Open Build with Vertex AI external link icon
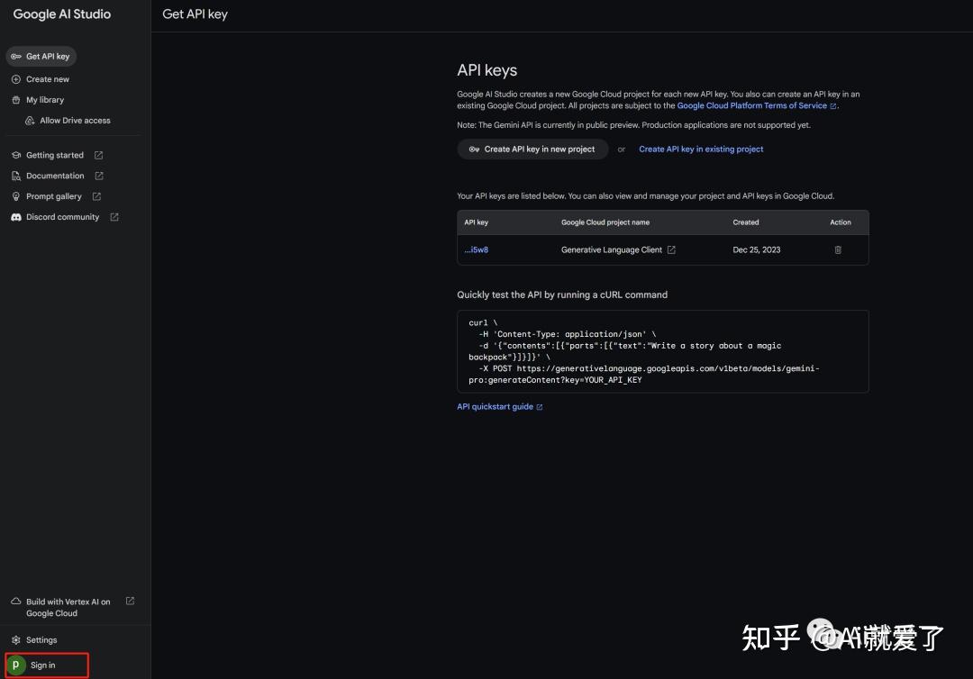Screen dimensions: 973x679 129,600
